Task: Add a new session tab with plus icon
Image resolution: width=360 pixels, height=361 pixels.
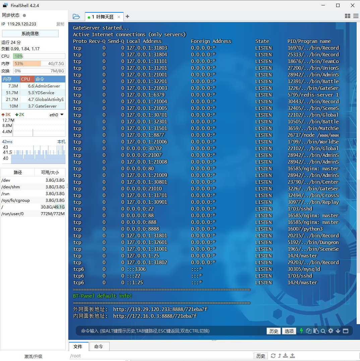Action: point(127,16)
